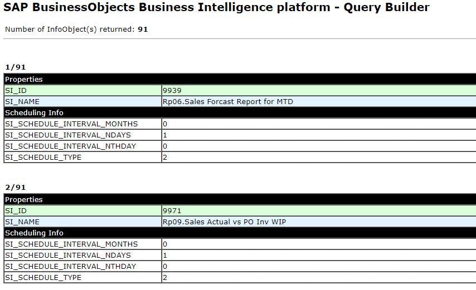Click the Scheduling Info header in record 1/91

(34, 113)
